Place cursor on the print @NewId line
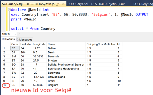The image size is (153, 95). [x=24, y=19]
